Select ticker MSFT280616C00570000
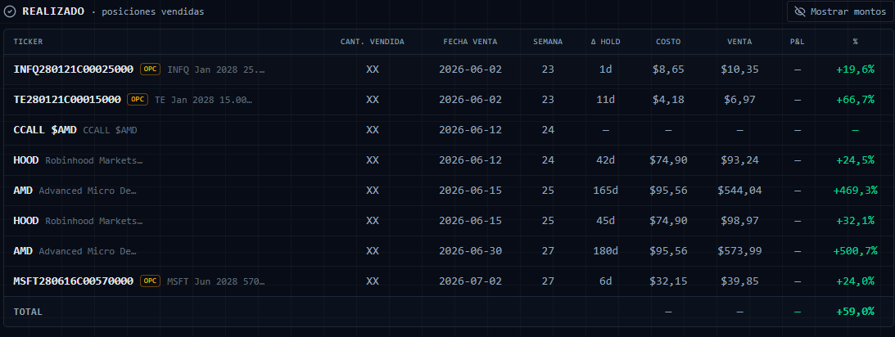The image size is (895, 337). [73, 281]
